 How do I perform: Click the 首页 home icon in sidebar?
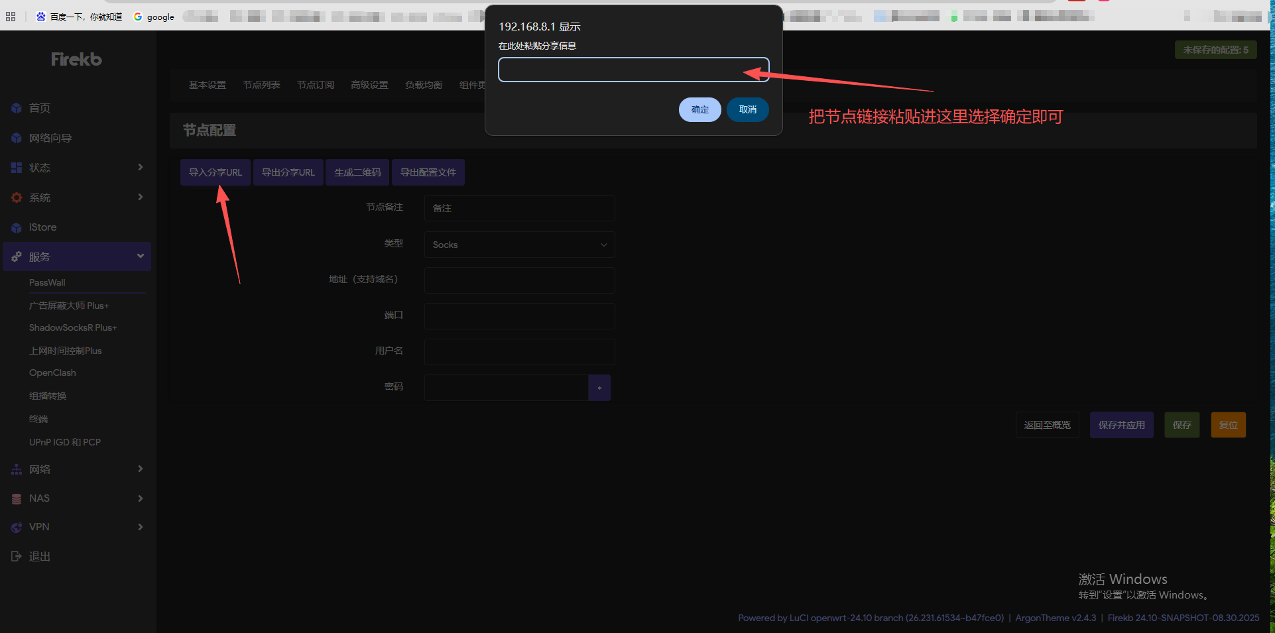[17, 108]
